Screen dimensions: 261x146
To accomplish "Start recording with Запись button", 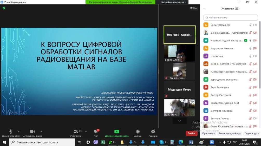I will (138, 133).
